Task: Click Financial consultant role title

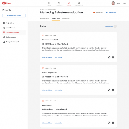Action: point(50,40)
